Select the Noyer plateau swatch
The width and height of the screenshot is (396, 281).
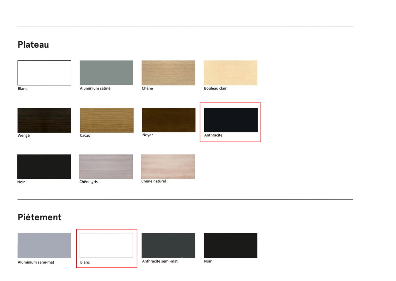coord(169,120)
